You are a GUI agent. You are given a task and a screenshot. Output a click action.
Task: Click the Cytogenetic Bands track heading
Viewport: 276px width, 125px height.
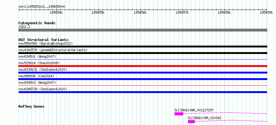pyautogui.click(x=37, y=23)
